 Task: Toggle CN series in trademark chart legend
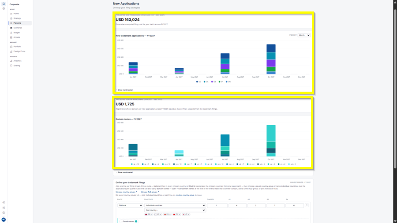(228, 82)
